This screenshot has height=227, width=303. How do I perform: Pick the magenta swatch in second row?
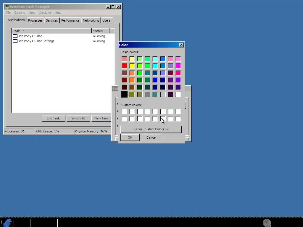[178, 66]
